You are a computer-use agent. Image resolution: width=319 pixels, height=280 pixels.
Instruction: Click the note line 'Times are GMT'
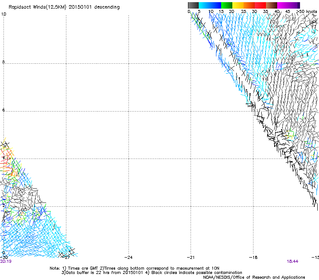(83, 268)
